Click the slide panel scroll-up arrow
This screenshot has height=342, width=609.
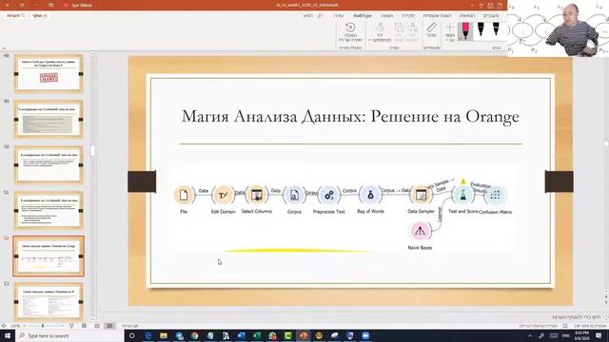[x=92, y=55]
